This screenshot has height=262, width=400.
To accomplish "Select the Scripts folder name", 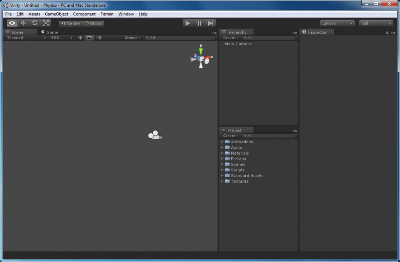I will pos(237,170).
